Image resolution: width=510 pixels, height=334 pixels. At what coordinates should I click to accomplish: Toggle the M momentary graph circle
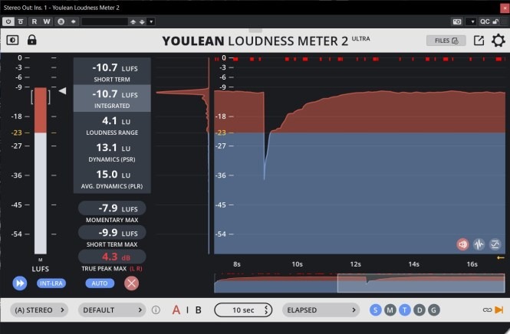(x=390, y=310)
